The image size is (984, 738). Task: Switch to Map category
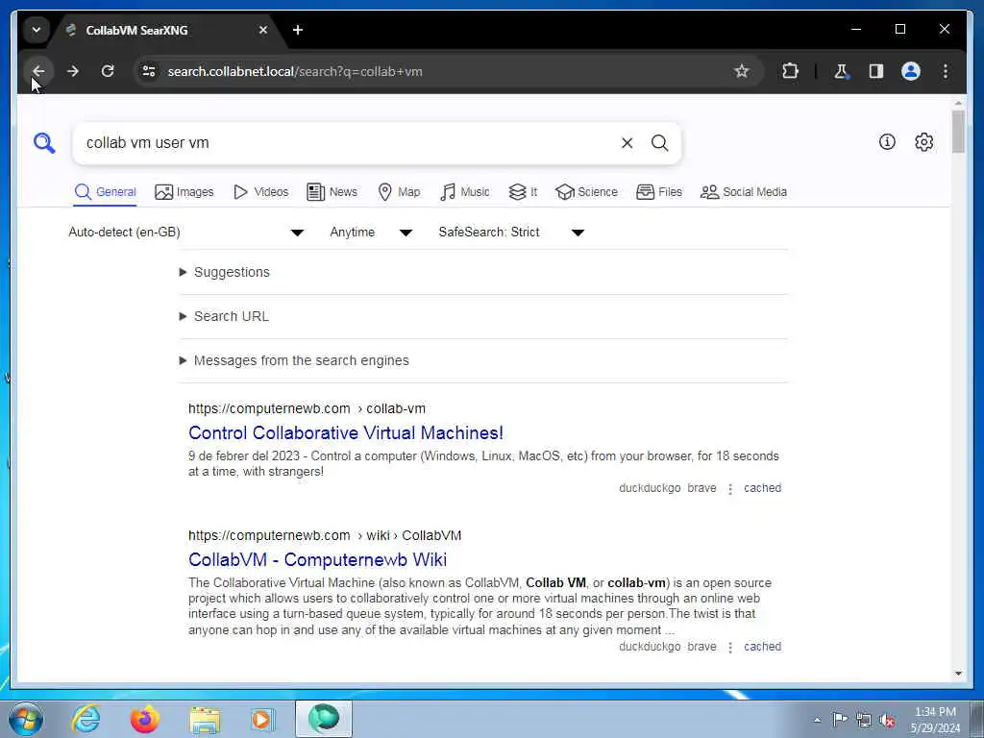pyautogui.click(x=399, y=192)
